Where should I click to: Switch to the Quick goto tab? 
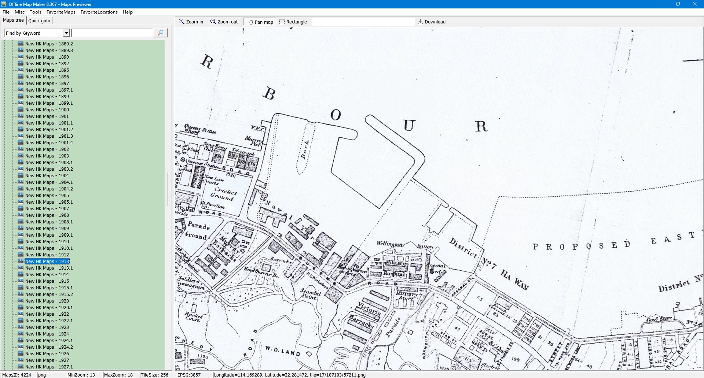pos(39,21)
